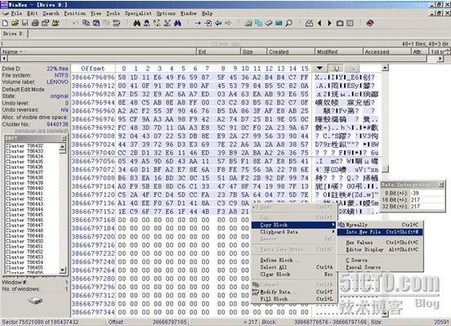451x326 pixels.
Task: Click the Save floppy disk icon
Action: point(25,24)
